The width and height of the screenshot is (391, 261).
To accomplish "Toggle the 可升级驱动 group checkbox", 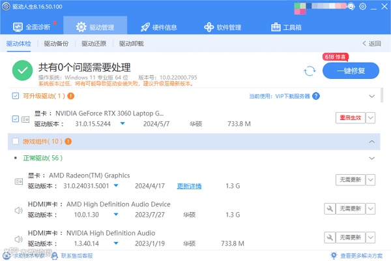I will [x=16, y=96].
